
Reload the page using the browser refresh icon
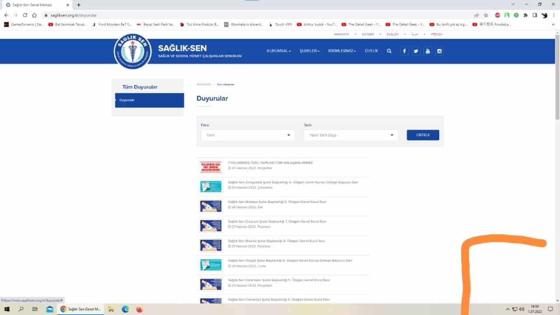click(x=25, y=15)
